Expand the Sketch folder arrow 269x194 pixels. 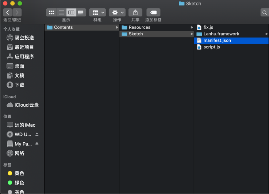click(x=192, y=34)
